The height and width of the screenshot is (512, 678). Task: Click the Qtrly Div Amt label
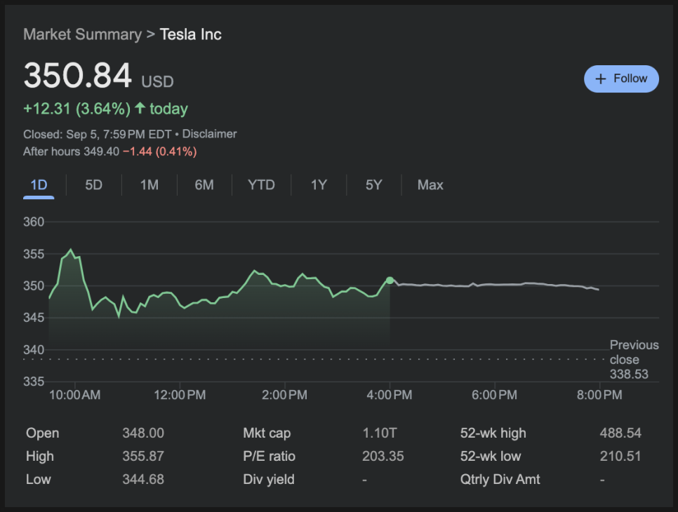[x=500, y=480]
